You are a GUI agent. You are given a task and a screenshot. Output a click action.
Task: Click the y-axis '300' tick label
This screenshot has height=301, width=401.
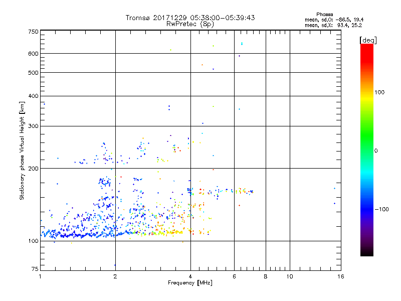[33, 126]
